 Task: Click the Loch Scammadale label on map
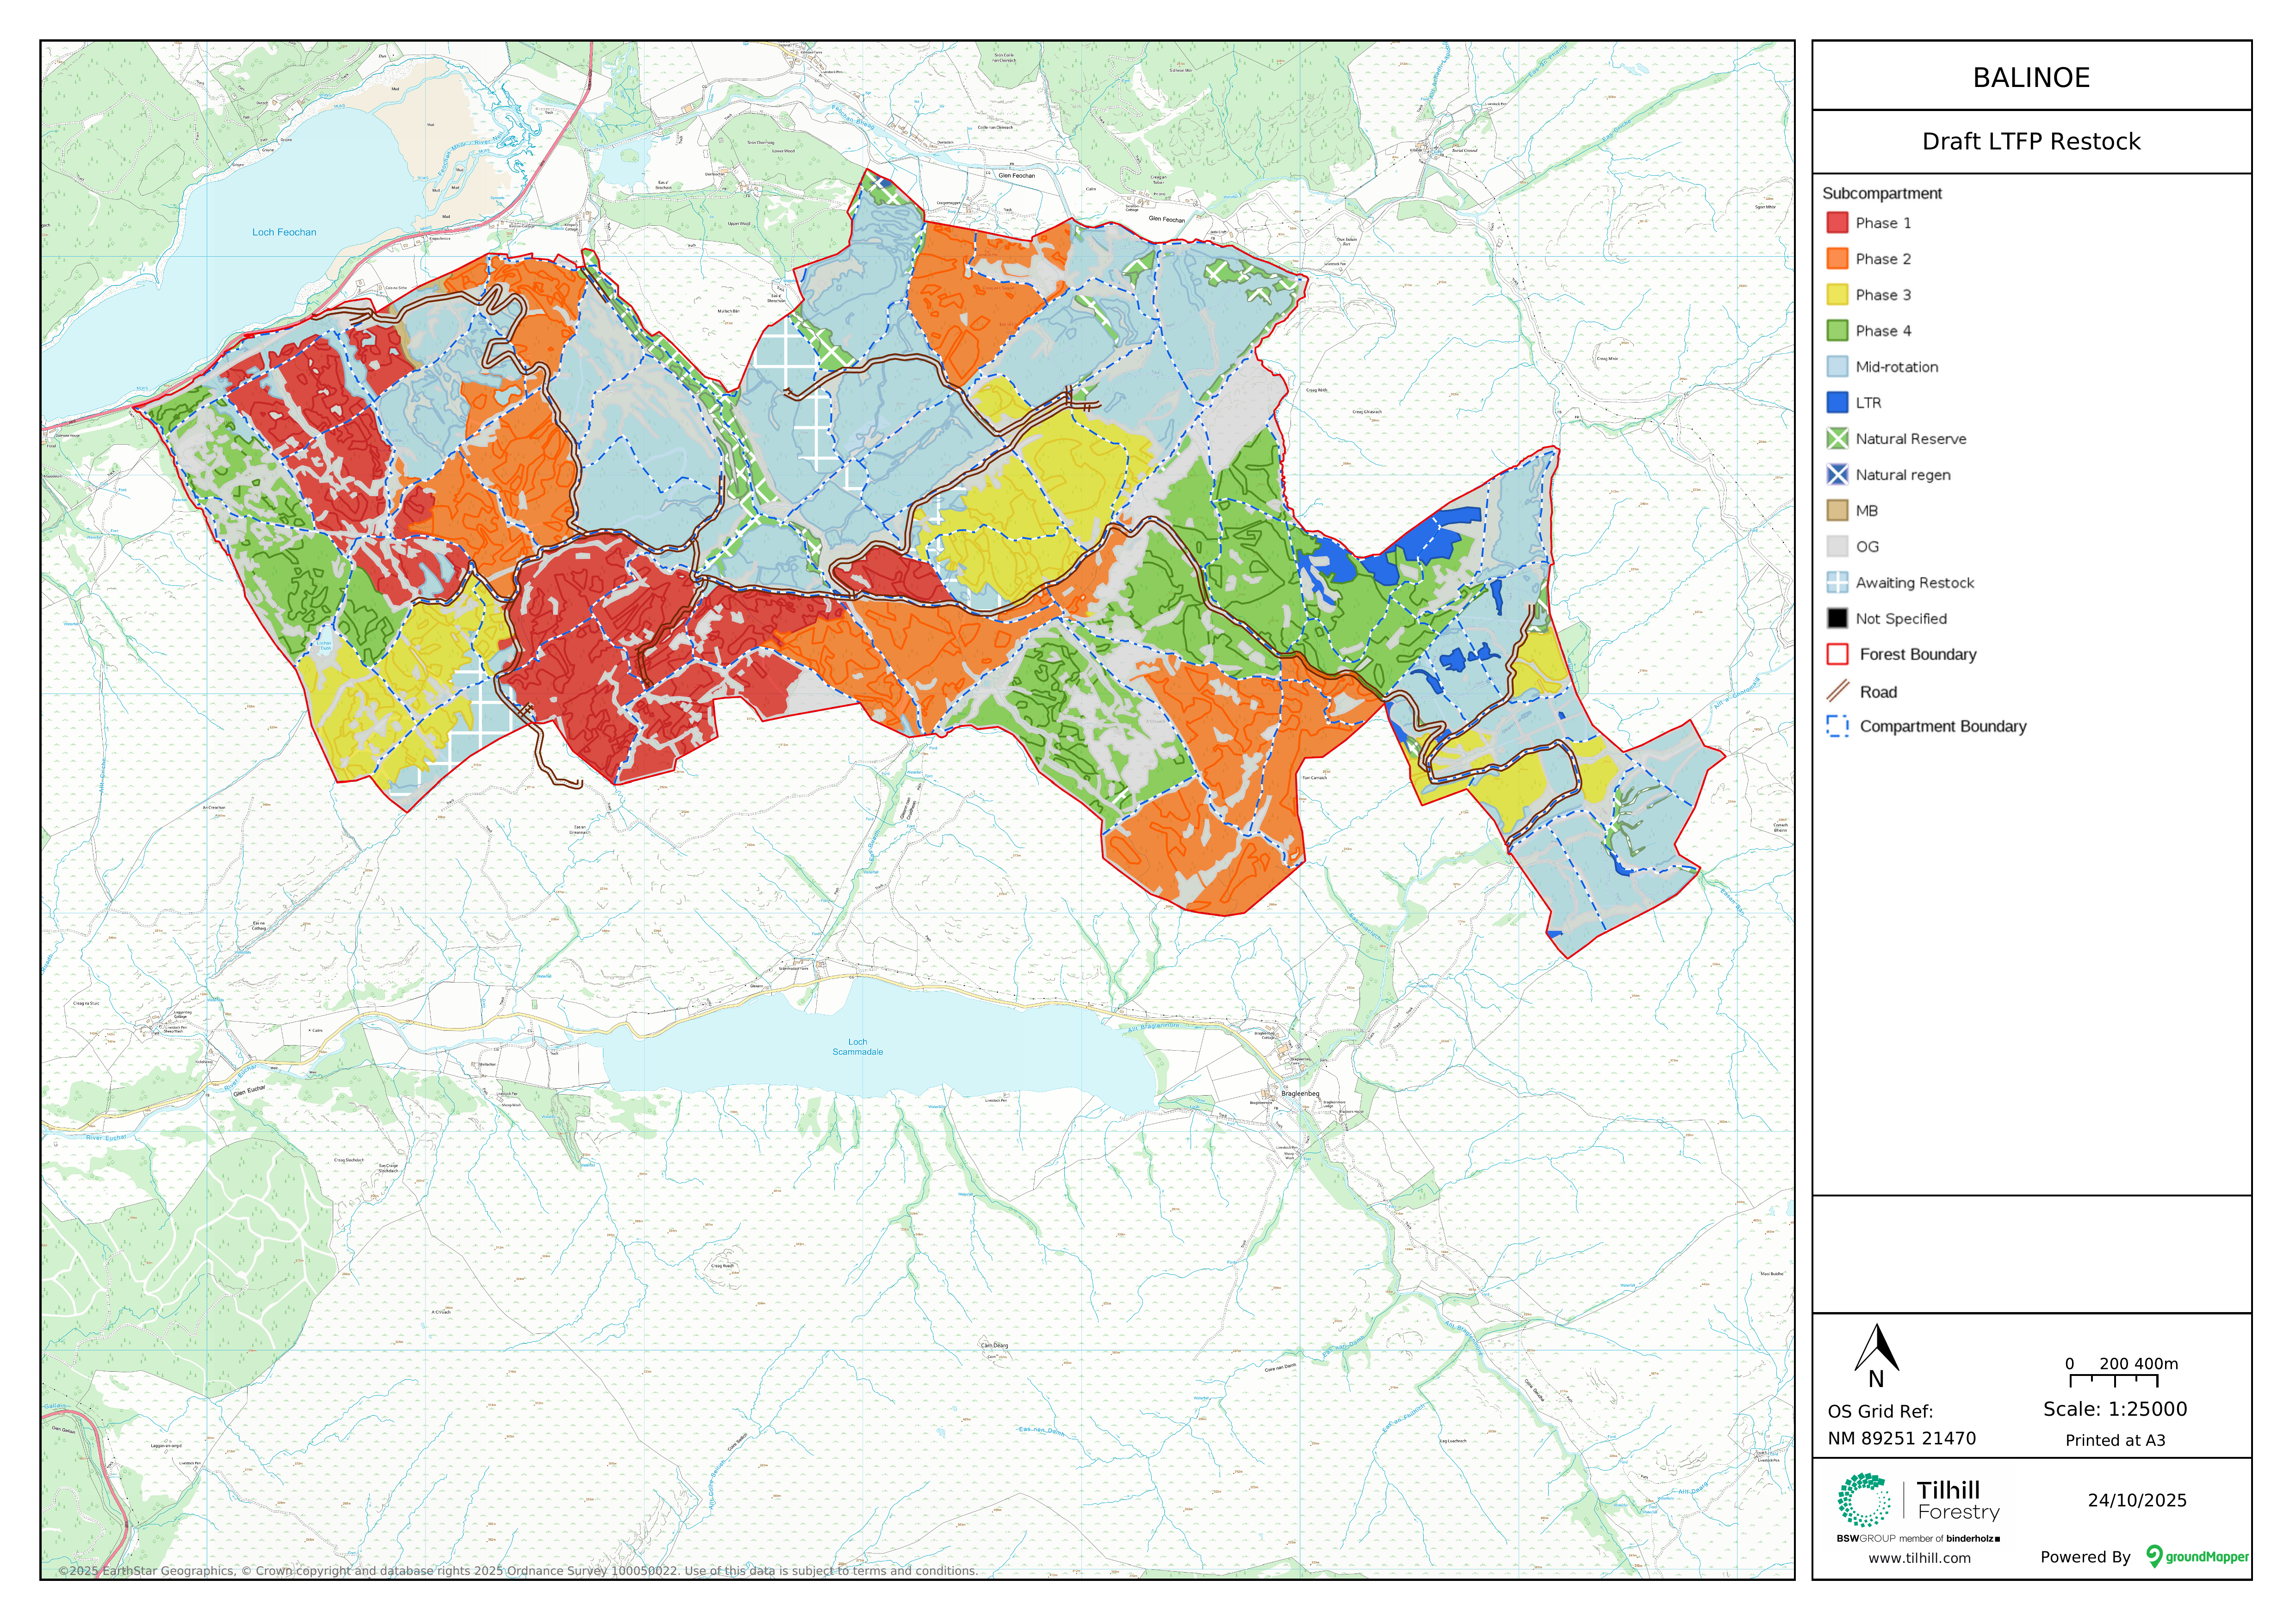(857, 1046)
